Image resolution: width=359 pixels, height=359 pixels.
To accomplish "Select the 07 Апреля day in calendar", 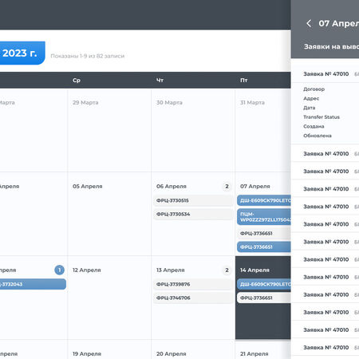I will [x=255, y=186].
